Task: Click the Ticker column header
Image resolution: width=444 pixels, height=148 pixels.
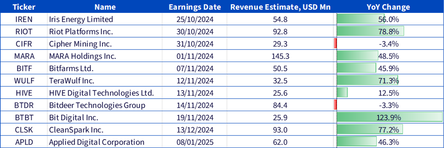Action: [x=23, y=7]
